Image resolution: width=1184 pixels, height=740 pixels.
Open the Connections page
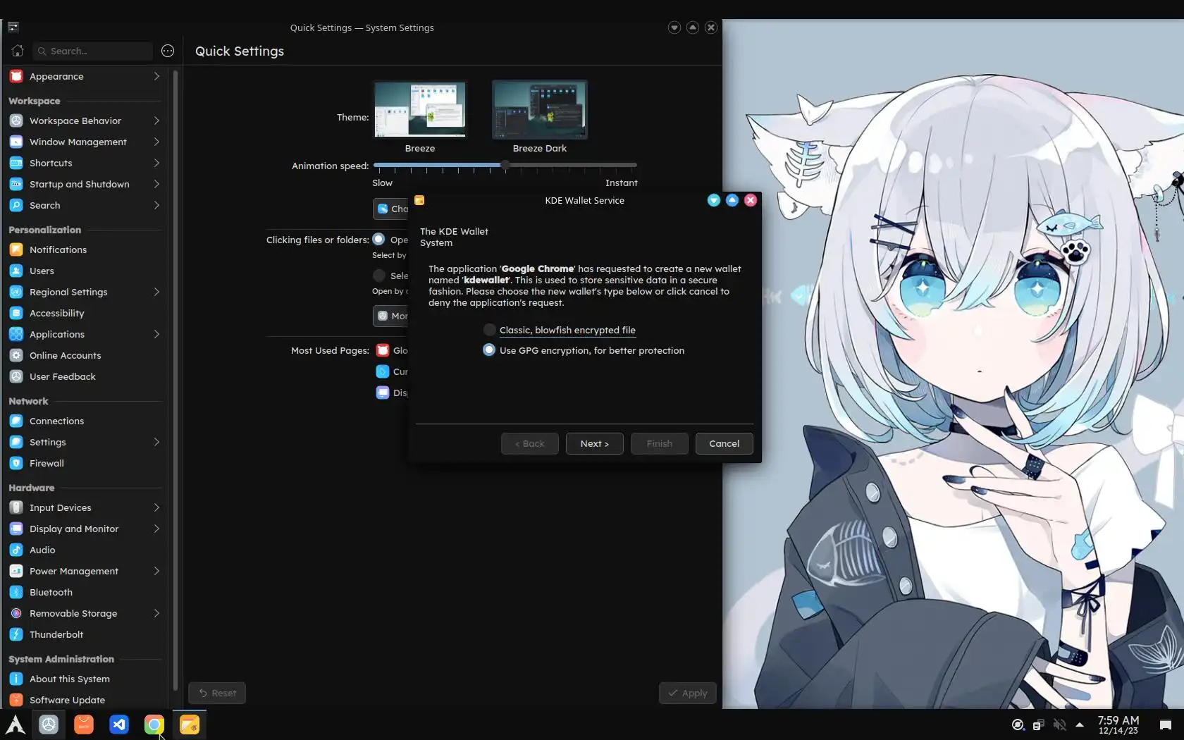pyautogui.click(x=85, y=421)
